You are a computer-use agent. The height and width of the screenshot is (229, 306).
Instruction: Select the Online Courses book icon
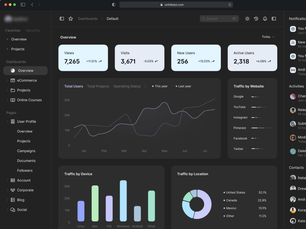pos(13,100)
